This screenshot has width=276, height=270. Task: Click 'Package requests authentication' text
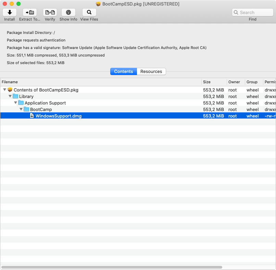coord(36,40)
